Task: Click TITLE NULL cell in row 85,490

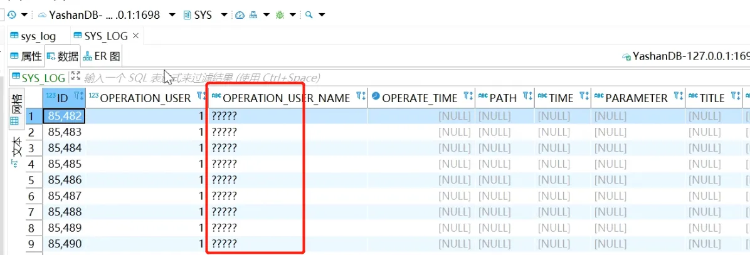Action: [714, 244]
